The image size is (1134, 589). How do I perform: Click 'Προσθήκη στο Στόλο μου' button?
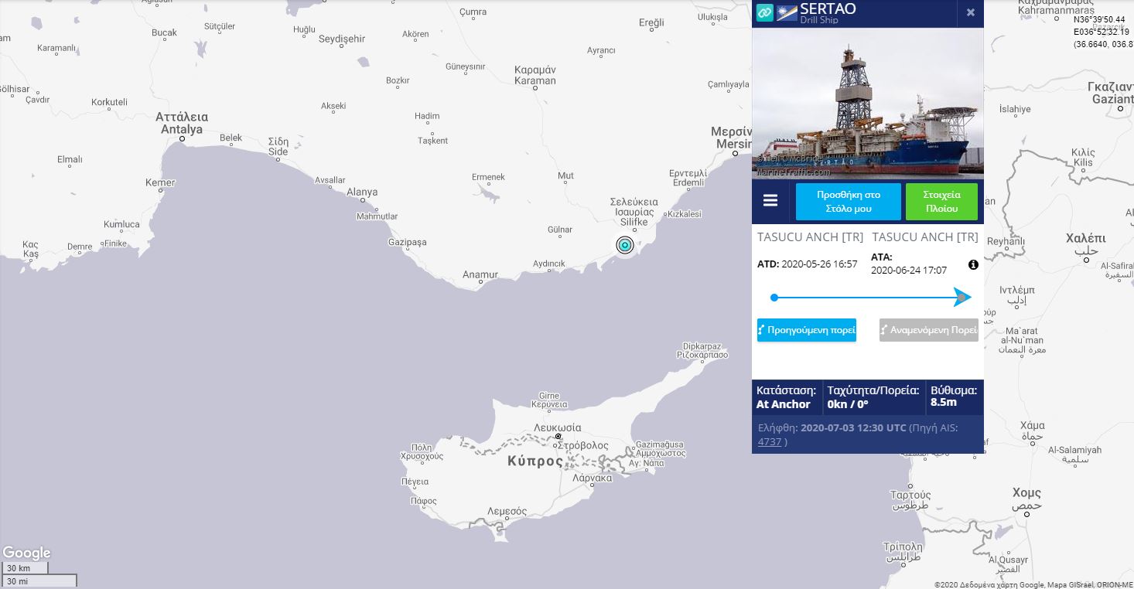point(849,202)
